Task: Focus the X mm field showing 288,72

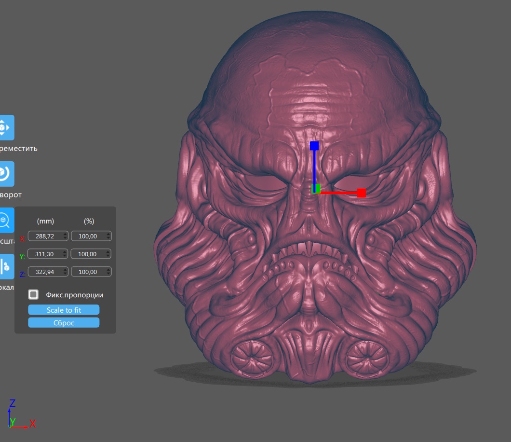Action: click(x=48, y=236)
